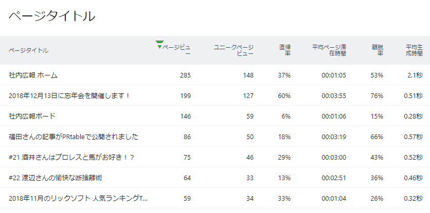Click the ページタイトル column header
The height and width of the screenshot is (213, 430).
28,50
